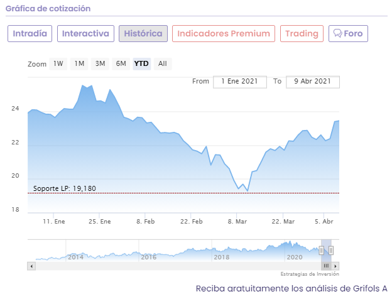The height and width of the screenshot is (292, 392).
Task: Open the Grifols A analysis link
Action: pos(291,288)
